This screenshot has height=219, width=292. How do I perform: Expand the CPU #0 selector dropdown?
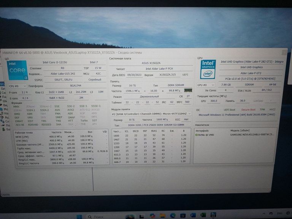pos(17,86)
